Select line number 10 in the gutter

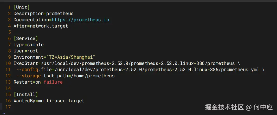(8, 63)
